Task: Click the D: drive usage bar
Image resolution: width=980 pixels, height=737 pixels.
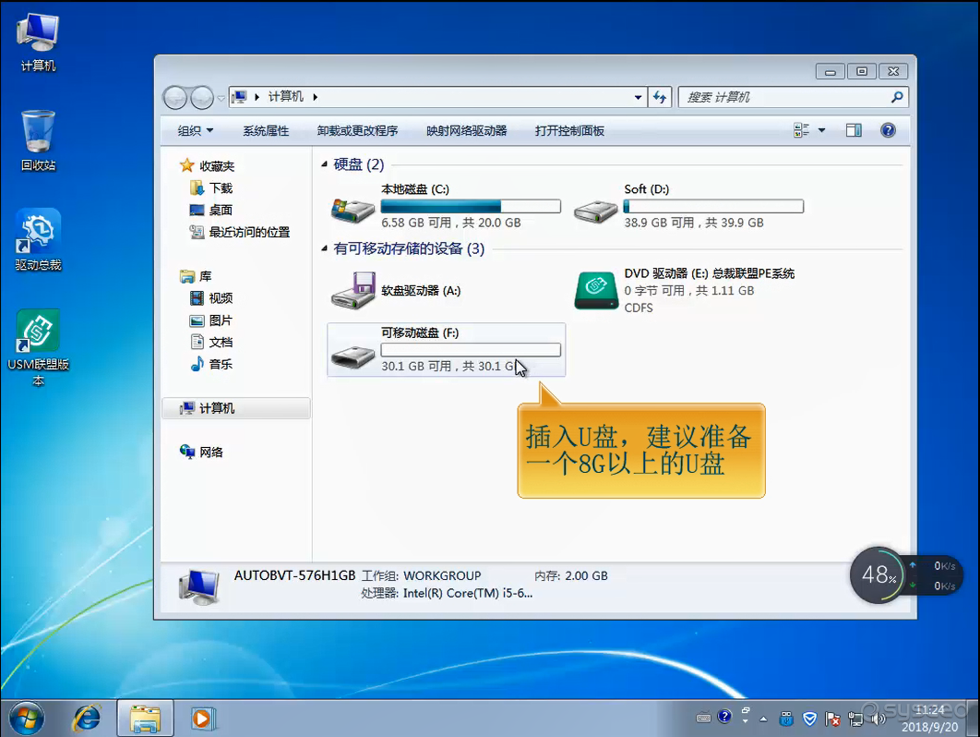Action: [713, 206]
